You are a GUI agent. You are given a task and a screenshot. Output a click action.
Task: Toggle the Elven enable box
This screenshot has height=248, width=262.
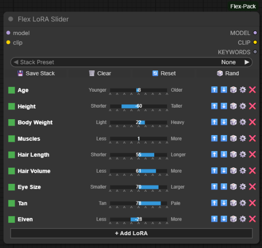tap(11, 219)
